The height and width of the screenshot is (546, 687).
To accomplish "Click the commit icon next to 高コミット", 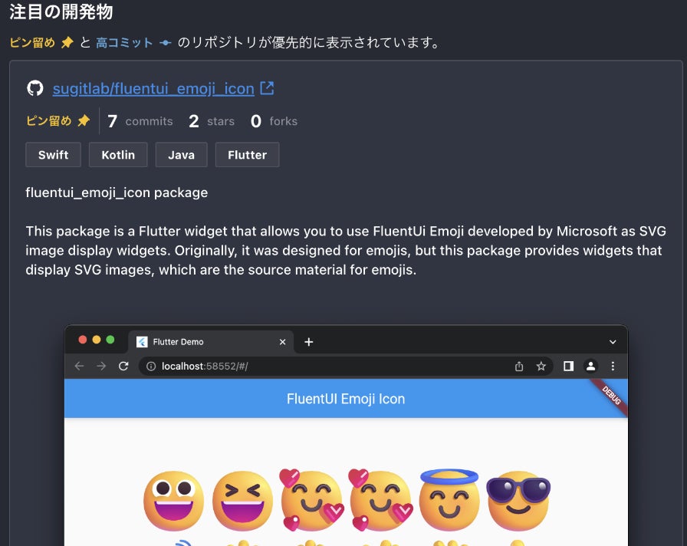I will [x=165, y=43].
